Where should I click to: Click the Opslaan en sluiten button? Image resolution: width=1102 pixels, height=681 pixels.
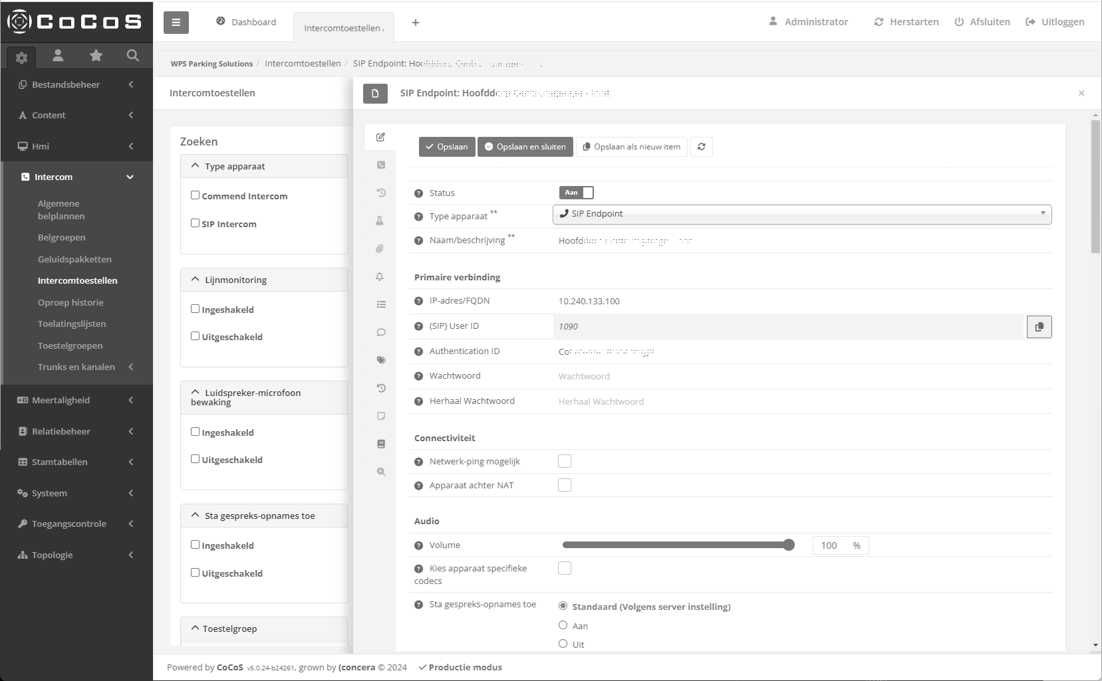(525, 147)
